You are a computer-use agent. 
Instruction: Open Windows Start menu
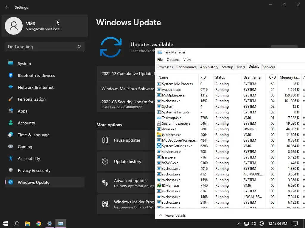[5, 224]
